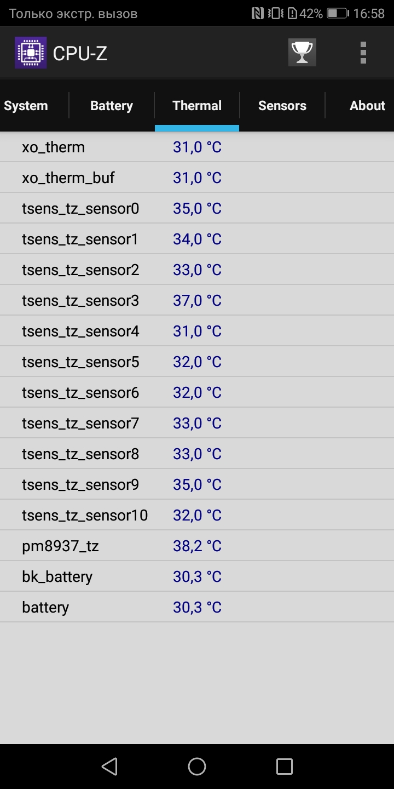Open the three-dot overflow menu
Image resolution: width=394 pixels, height=789 pixels.
363,53
